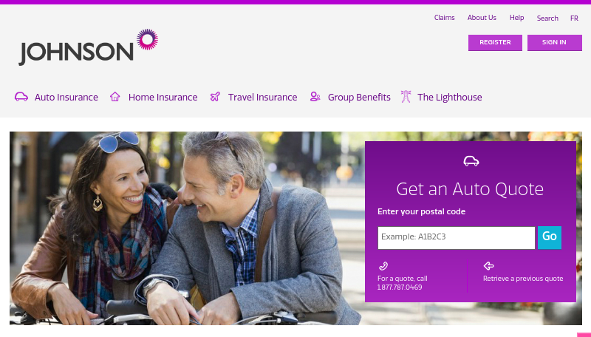591x337 pixels.
Task: Click the back arrow retrieve quote icon
Action: coord(489,266)
